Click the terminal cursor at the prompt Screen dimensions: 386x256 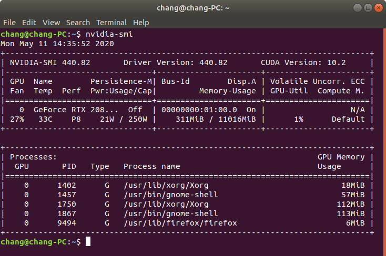[88, 241]
